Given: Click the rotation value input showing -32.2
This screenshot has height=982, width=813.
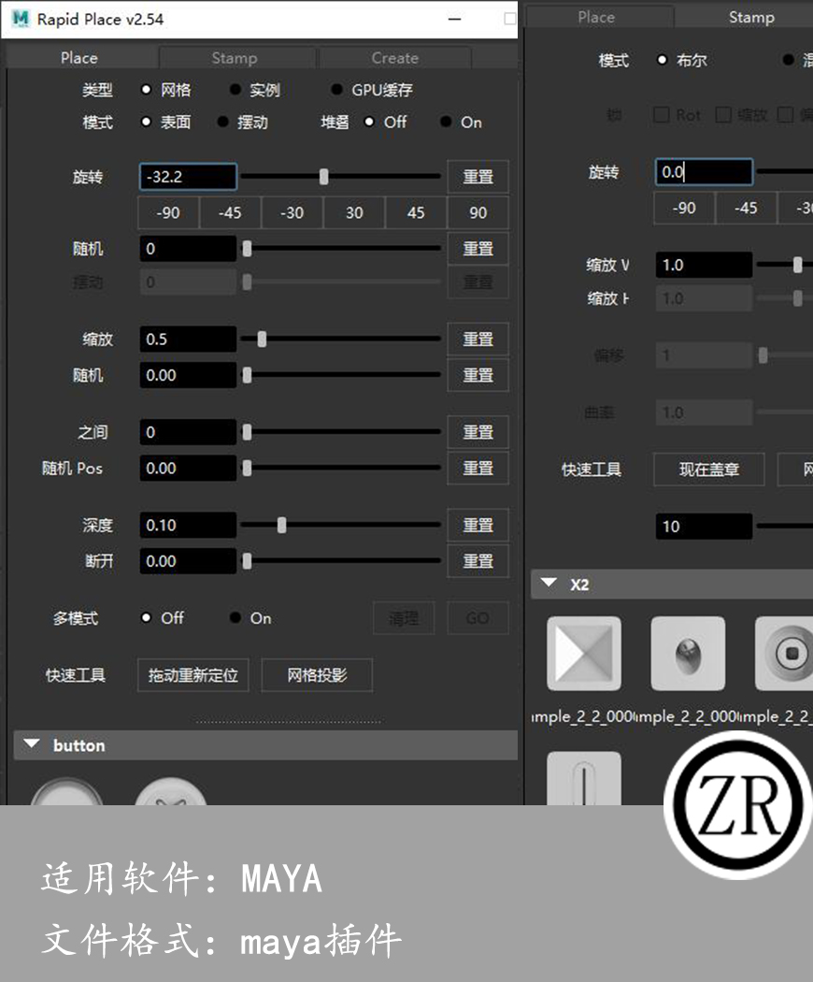Looking at the screenshot, I should pyautogui.click(x=187, y=176).
